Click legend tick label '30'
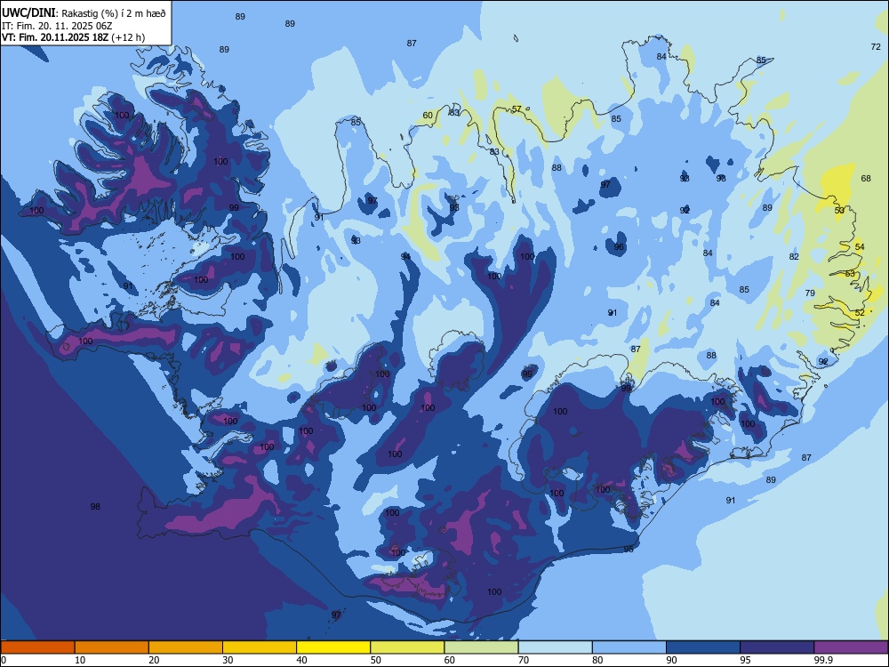 click(228, 660)
